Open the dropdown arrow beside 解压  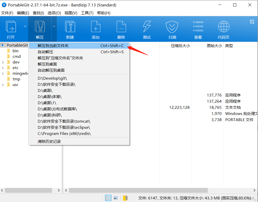tap(54, 26)
